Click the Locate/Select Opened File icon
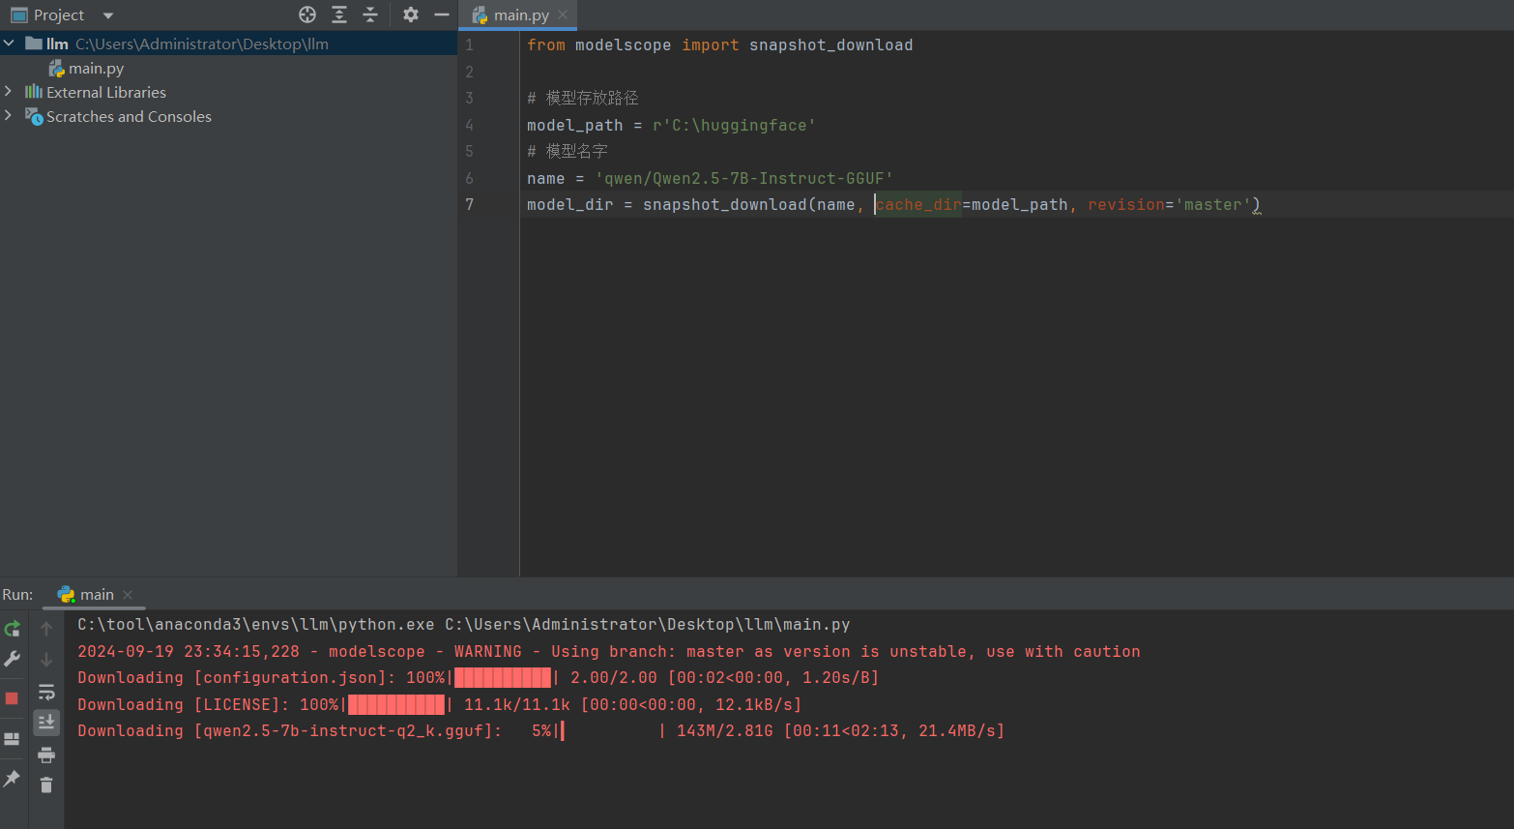Viewport: 1514px width, 829px height. point(307,15)
